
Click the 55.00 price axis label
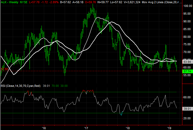tap(187, 75)
